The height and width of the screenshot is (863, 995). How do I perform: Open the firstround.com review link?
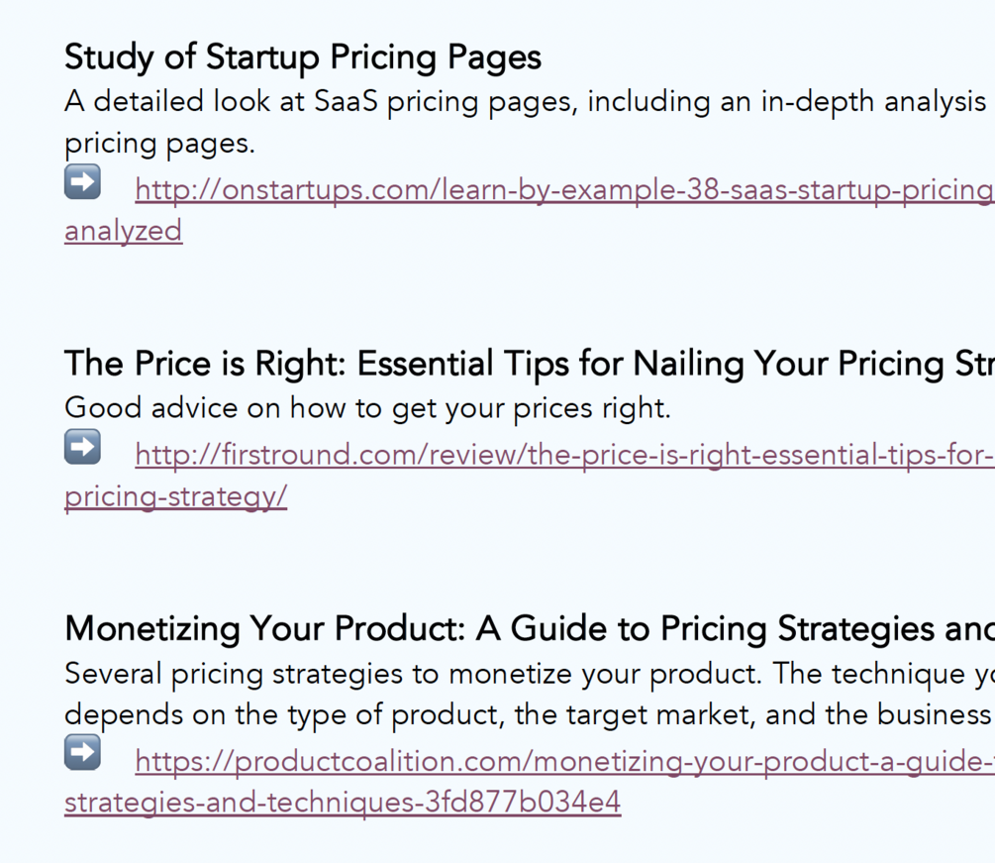click(x=563, y=456)
